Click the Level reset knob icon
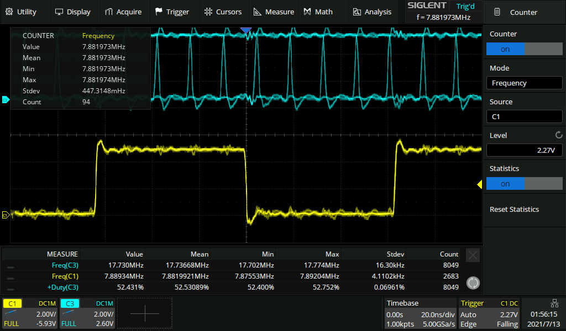 tap(559, 135)
